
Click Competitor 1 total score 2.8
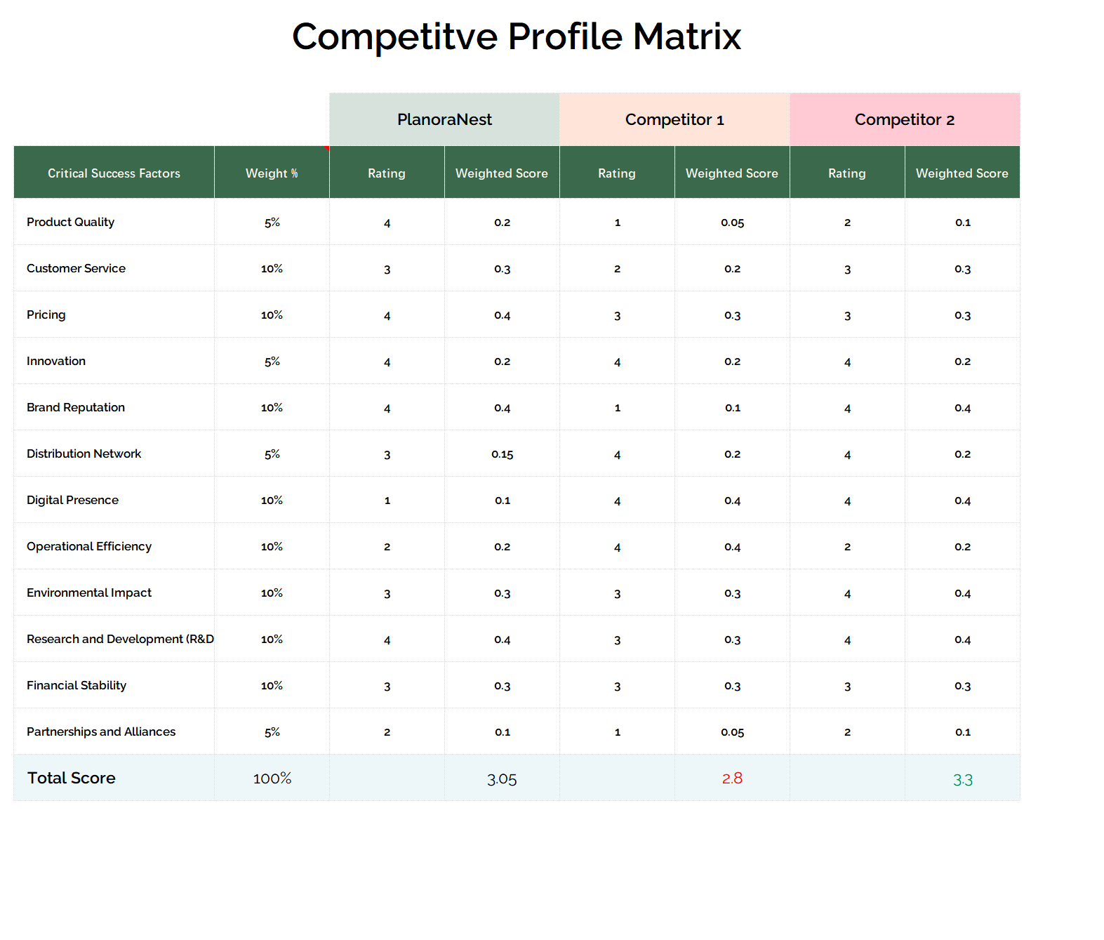pos(732,779)
